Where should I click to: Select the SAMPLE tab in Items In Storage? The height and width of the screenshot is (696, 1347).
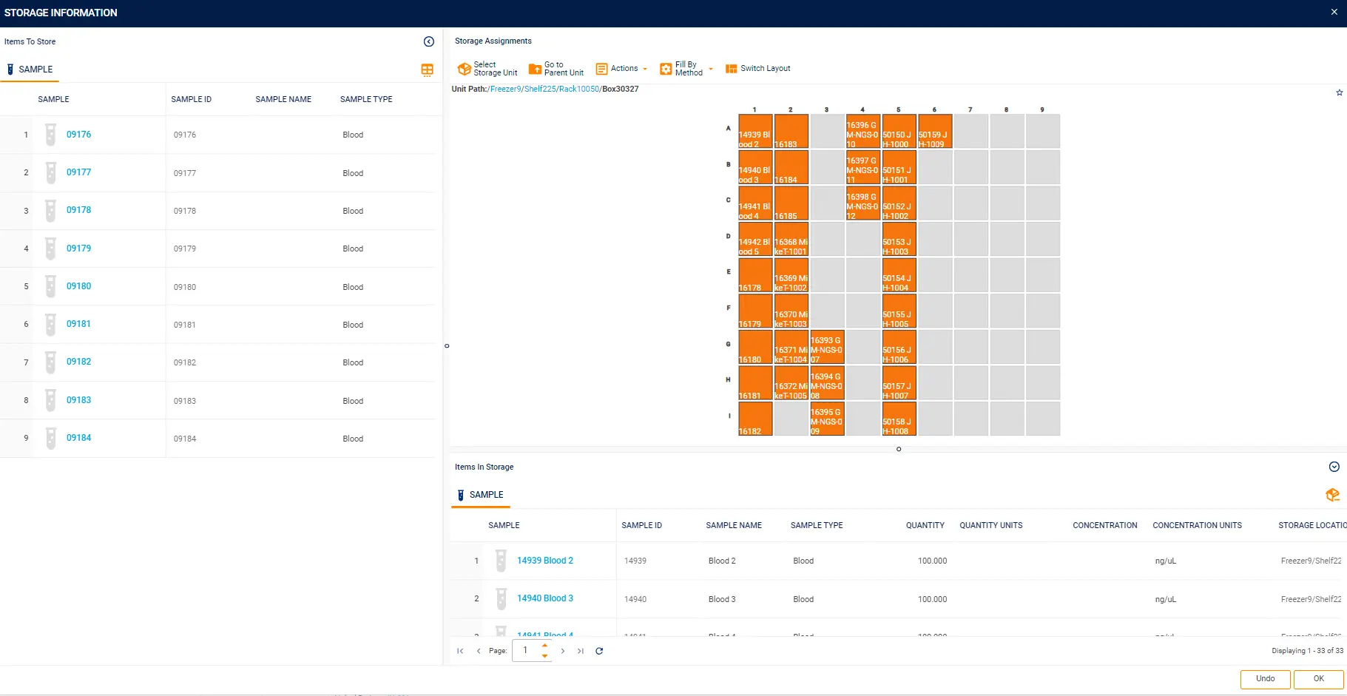(x=480, y=495)
